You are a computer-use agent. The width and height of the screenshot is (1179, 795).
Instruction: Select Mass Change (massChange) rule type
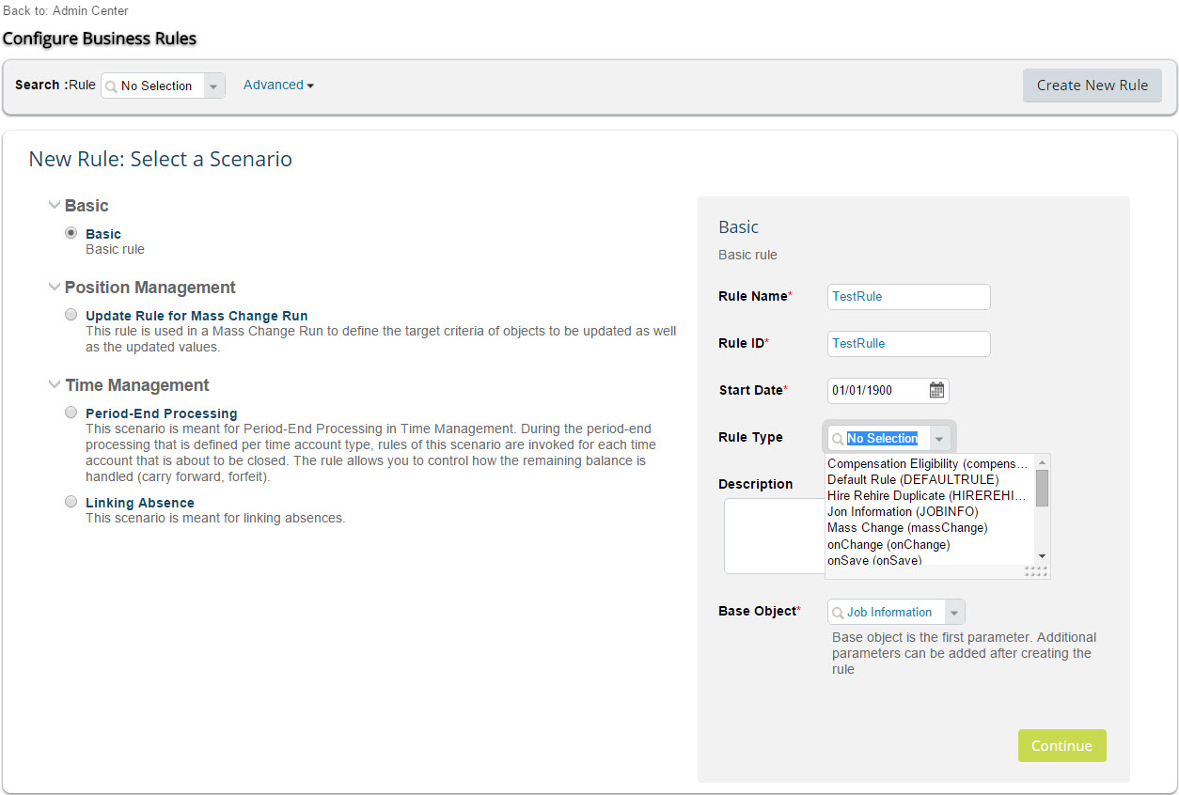[907, 528]
